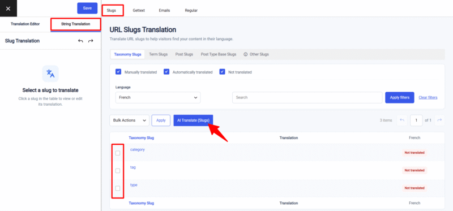
Task: Open the French language dropdown
Action: point(158,97)
